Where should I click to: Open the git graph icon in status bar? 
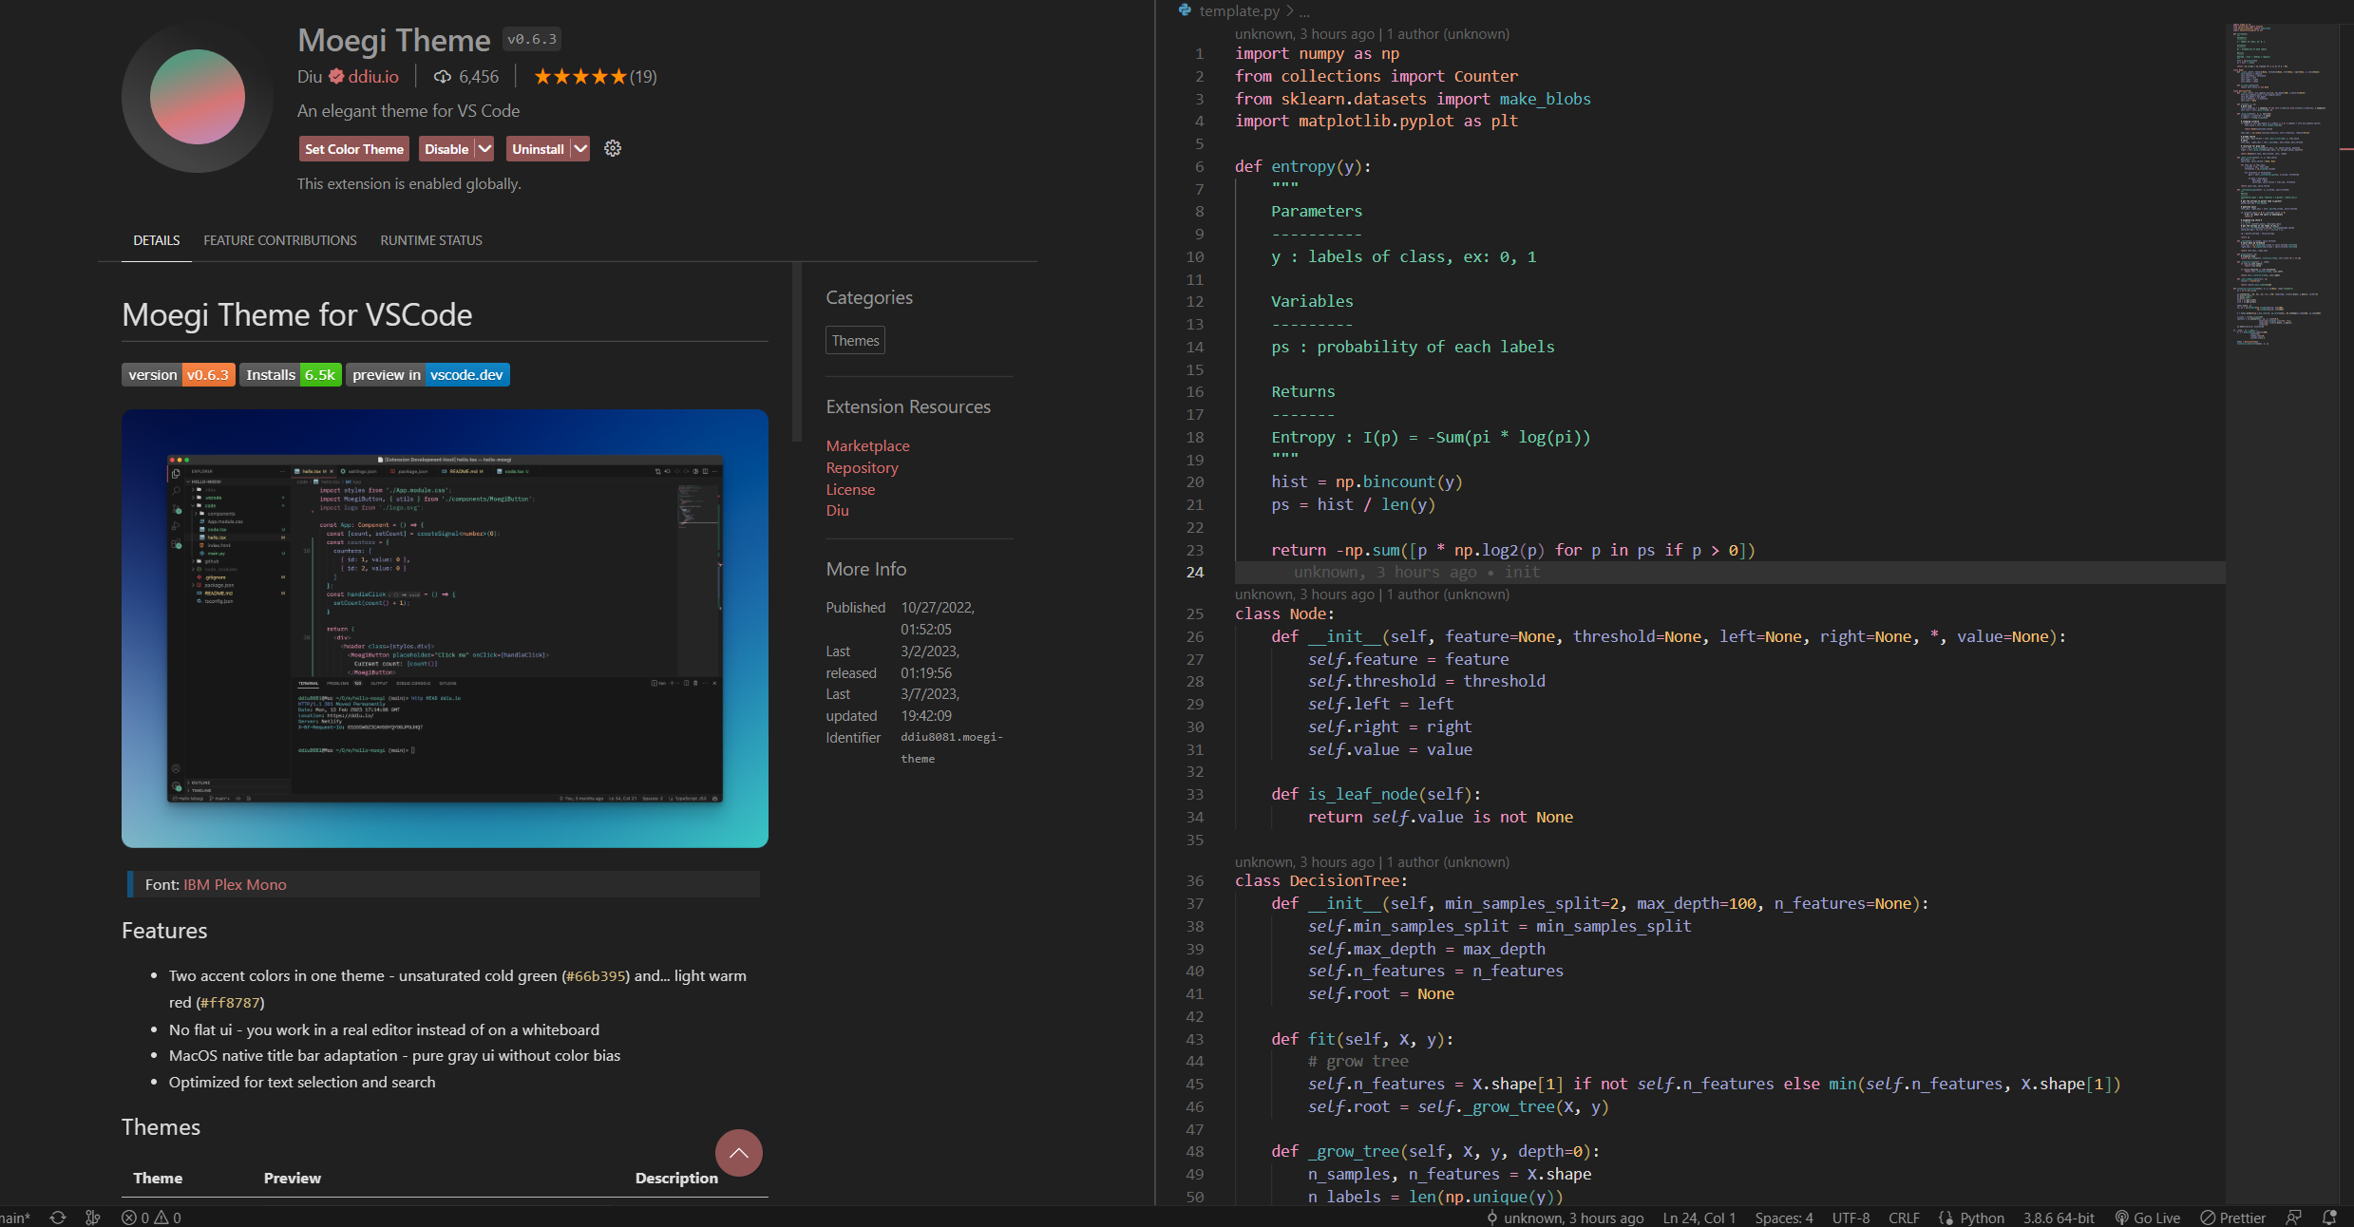(92, 1218)
